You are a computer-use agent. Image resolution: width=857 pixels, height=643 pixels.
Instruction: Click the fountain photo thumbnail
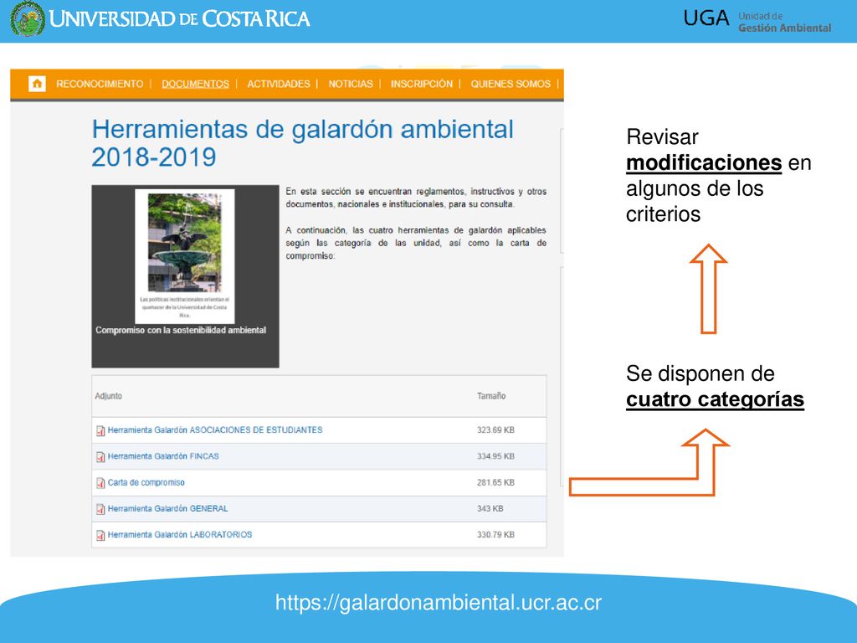(x=185, y=243)
